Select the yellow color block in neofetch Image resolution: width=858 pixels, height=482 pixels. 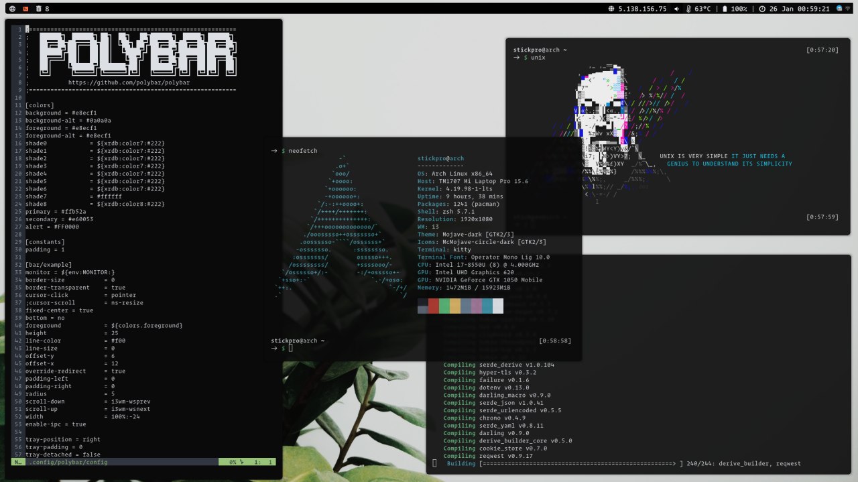point(454,306)
